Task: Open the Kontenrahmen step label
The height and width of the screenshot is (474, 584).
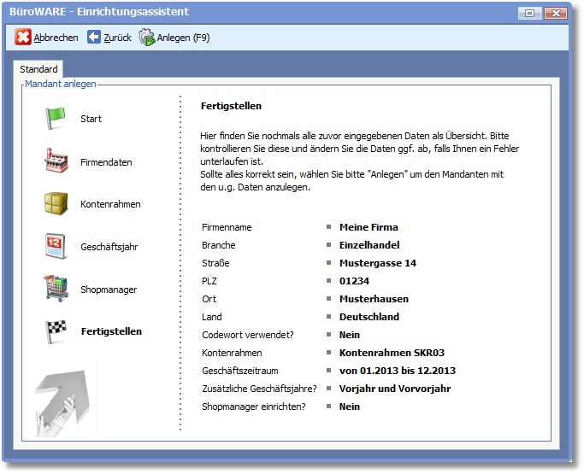Action: tap(110, 205)
